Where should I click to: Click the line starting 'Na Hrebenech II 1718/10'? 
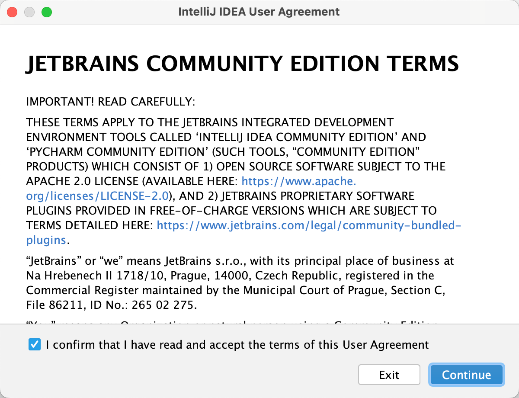click(230, 276)
